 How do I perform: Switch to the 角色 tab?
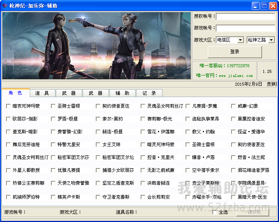(x=16, y=93)
